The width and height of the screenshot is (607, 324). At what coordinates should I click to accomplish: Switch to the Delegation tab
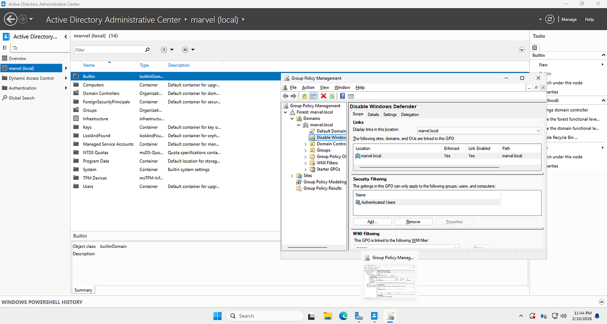pos(410,115)
